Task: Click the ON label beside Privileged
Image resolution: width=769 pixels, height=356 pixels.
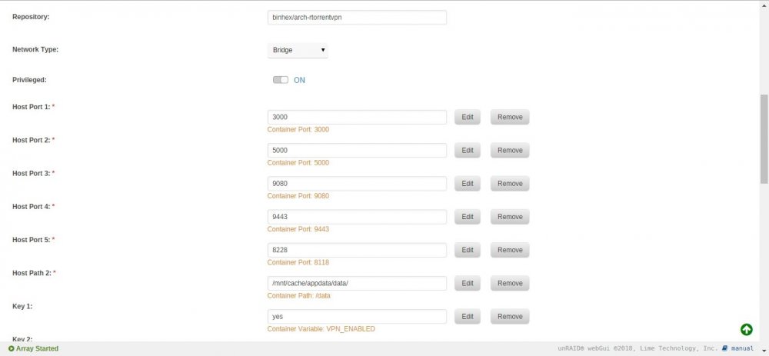Action: coord(299,80)
